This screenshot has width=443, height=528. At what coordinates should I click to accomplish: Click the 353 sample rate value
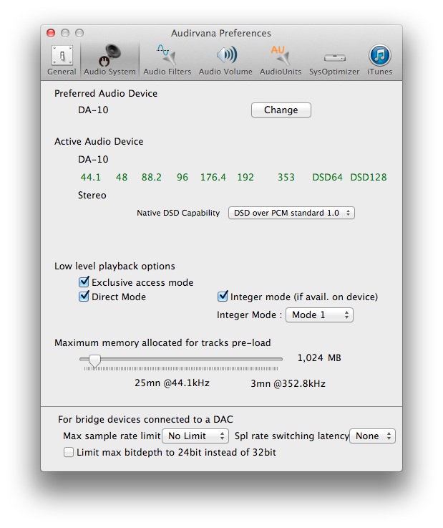tap(286, 177)
